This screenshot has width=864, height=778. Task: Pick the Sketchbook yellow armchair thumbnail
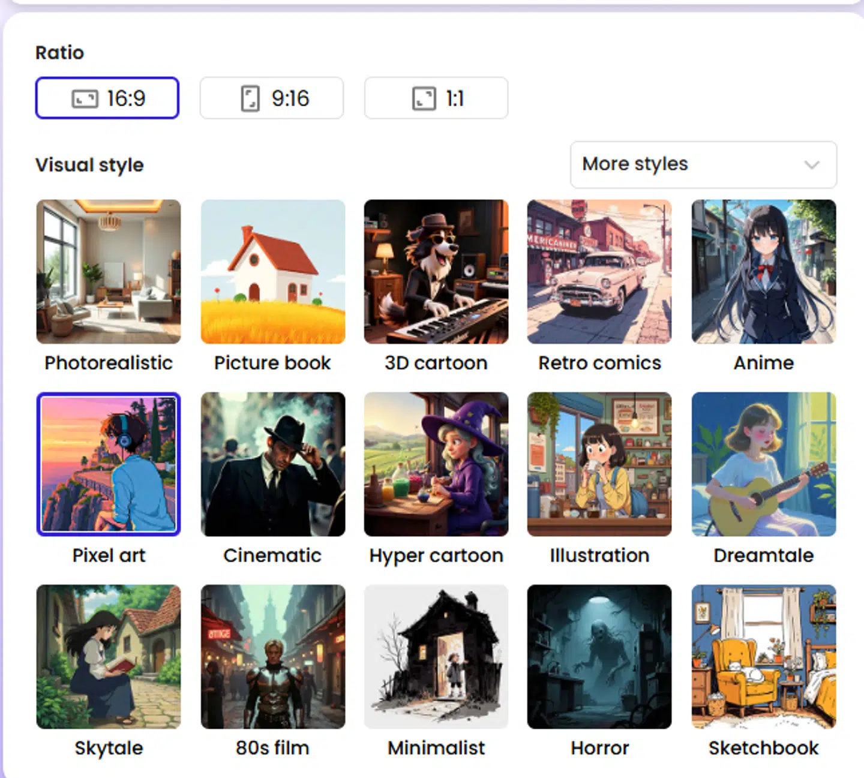click(764, 657)
